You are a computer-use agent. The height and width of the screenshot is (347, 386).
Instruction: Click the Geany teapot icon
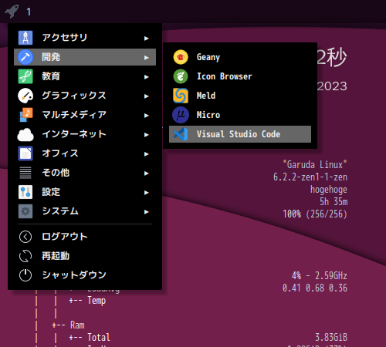tap(181, 57)
